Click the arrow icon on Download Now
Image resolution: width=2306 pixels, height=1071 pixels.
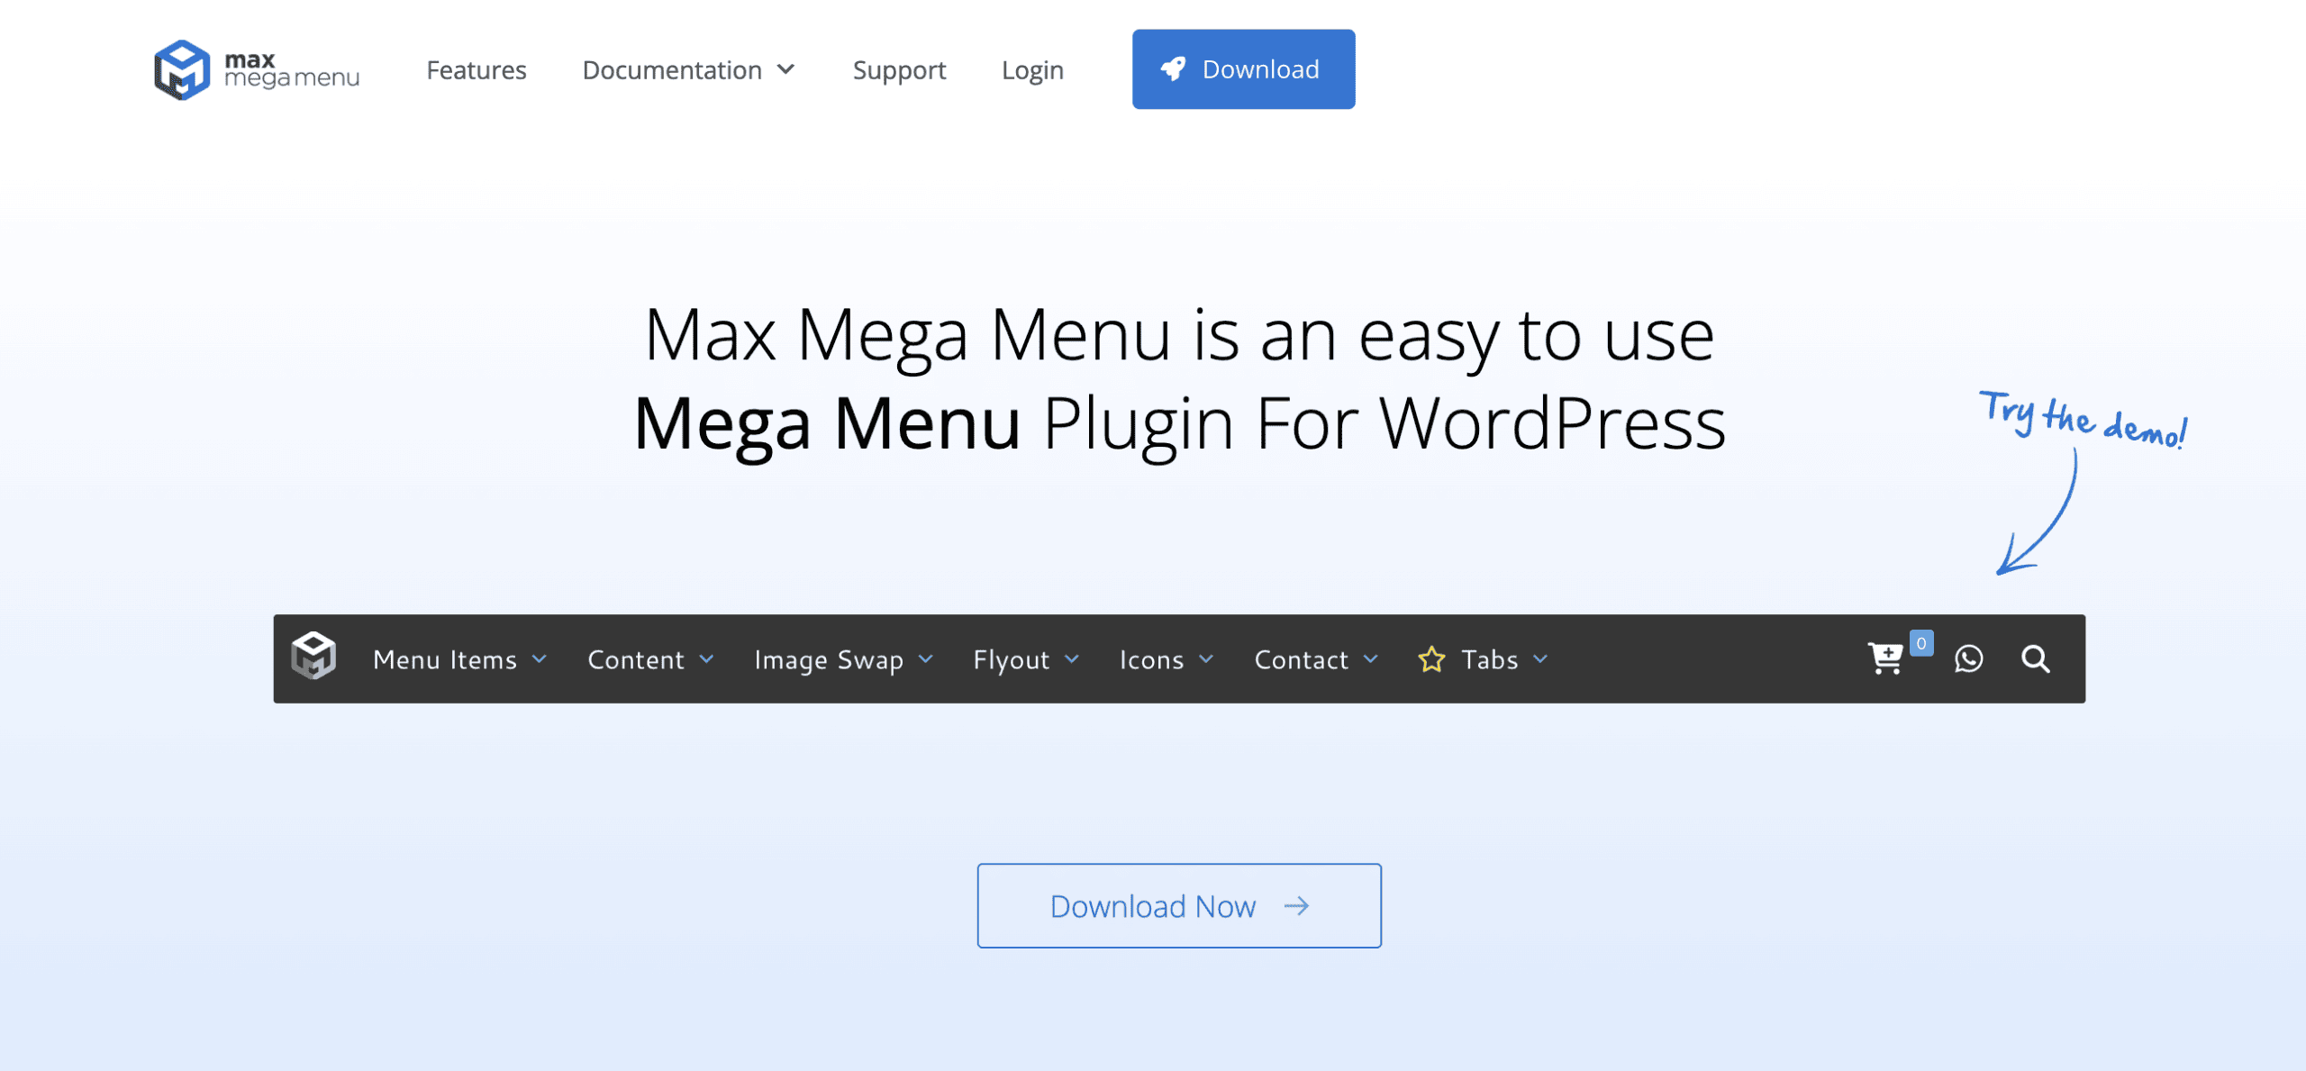pyautogui.click(x=1296, y=906)
